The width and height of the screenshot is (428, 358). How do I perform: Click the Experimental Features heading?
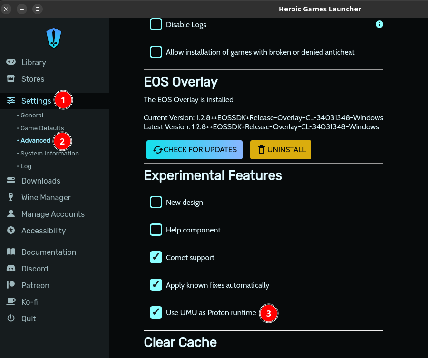tap(213, 175)
